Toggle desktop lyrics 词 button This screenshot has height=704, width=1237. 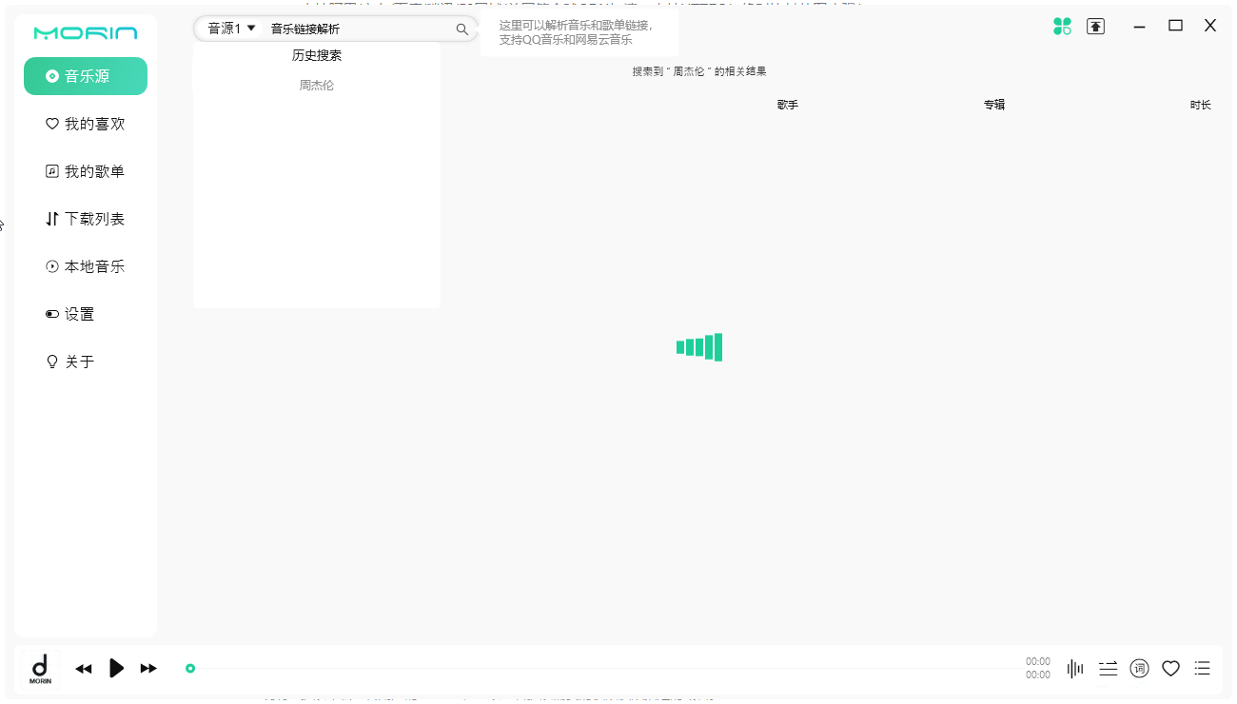[x=1139, y=669]
